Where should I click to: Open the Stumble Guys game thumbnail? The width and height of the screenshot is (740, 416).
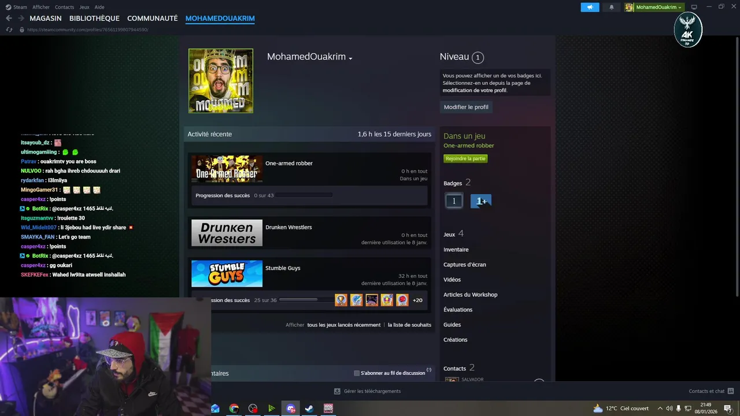(227, 274)
